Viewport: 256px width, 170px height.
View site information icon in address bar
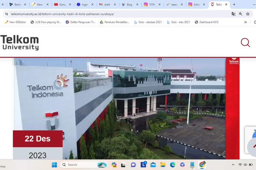(6, 14)
